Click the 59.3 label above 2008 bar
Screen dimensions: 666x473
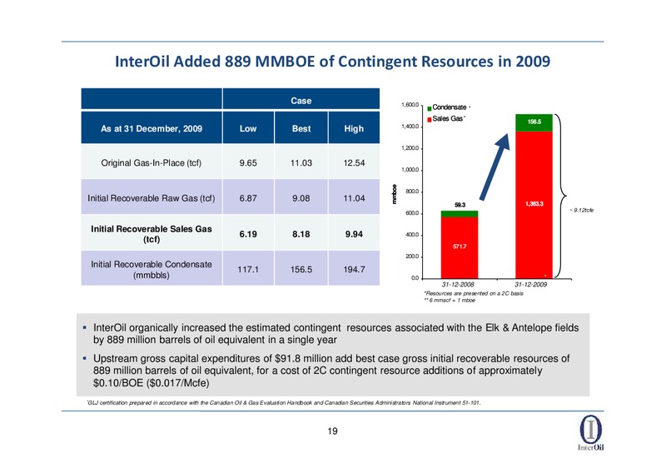[x=460, y=205]
